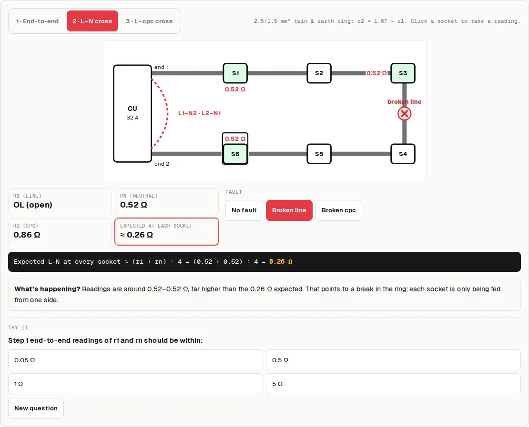This screenshot has height=427, width=529.
Task: Click the "broken line" red label
Action: pos(404,102)
